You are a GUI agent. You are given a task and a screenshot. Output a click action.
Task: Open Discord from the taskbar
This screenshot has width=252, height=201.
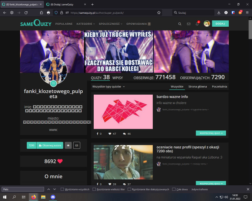click(x=53, y=197)
